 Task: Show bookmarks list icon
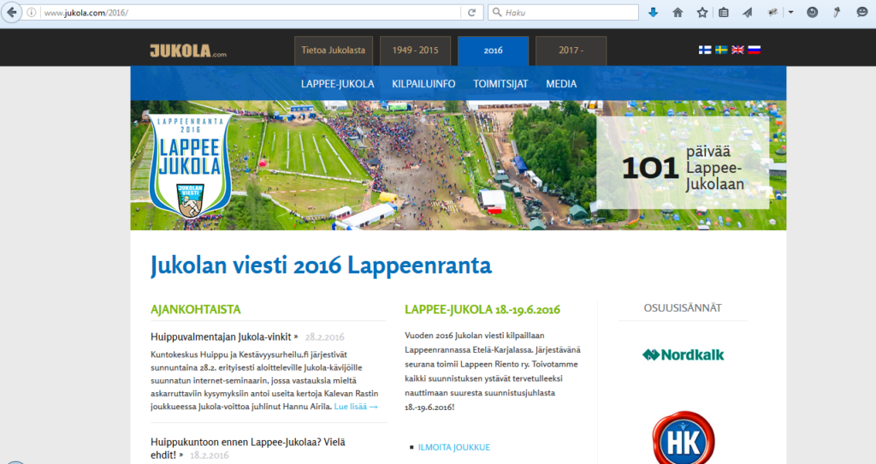[724, 12]
